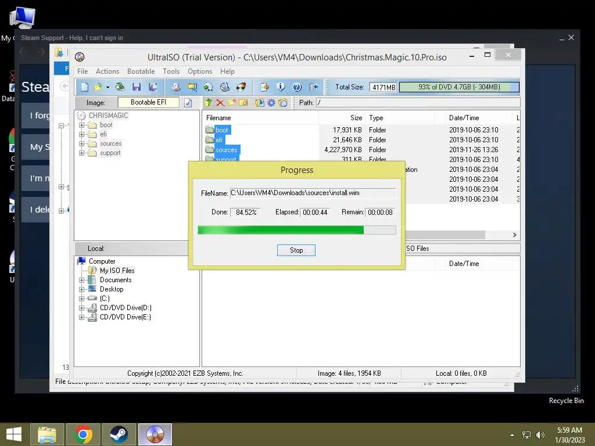This screenshot has height=446, width=595.
Task: Expand the efi folder in image tree
Action: point(81,134)
